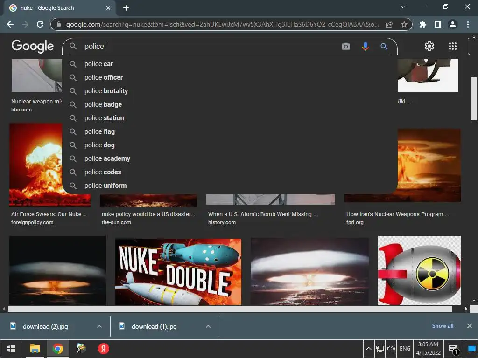Expand options for download (1).jpg

coord(208,326)
